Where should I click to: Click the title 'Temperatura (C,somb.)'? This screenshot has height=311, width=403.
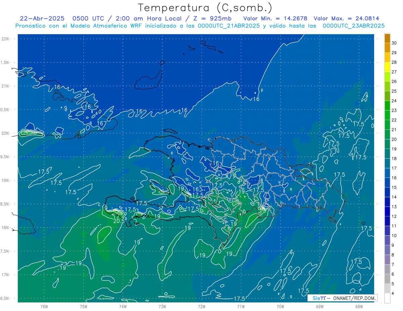(205, 7)
